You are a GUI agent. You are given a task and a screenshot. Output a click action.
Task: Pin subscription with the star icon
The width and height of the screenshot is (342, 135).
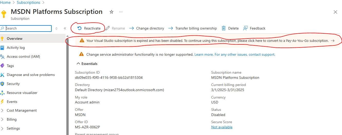[x=112, y=12]
